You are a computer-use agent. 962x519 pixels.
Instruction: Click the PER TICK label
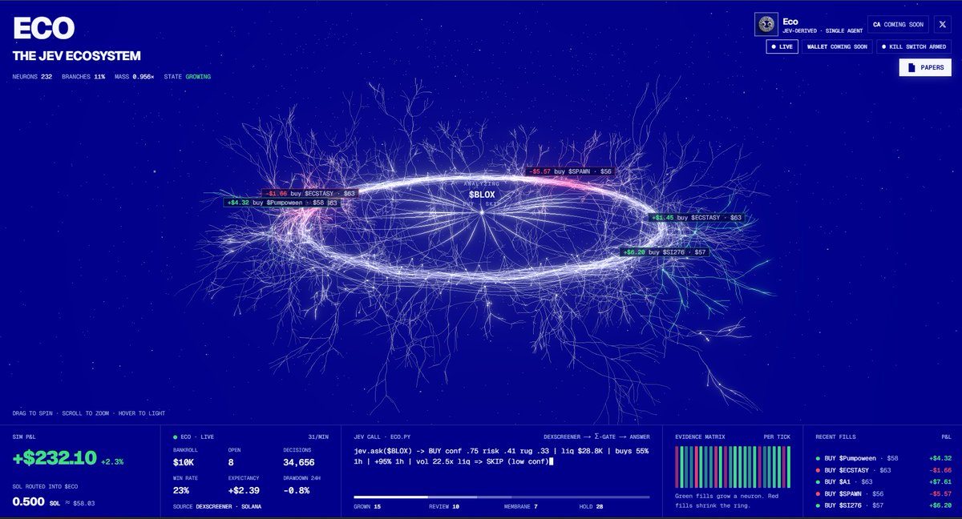click(x=777, y=437)
